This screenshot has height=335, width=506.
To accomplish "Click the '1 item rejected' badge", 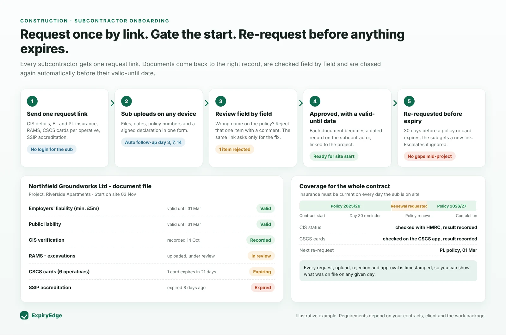I will [x=235, y=149].
